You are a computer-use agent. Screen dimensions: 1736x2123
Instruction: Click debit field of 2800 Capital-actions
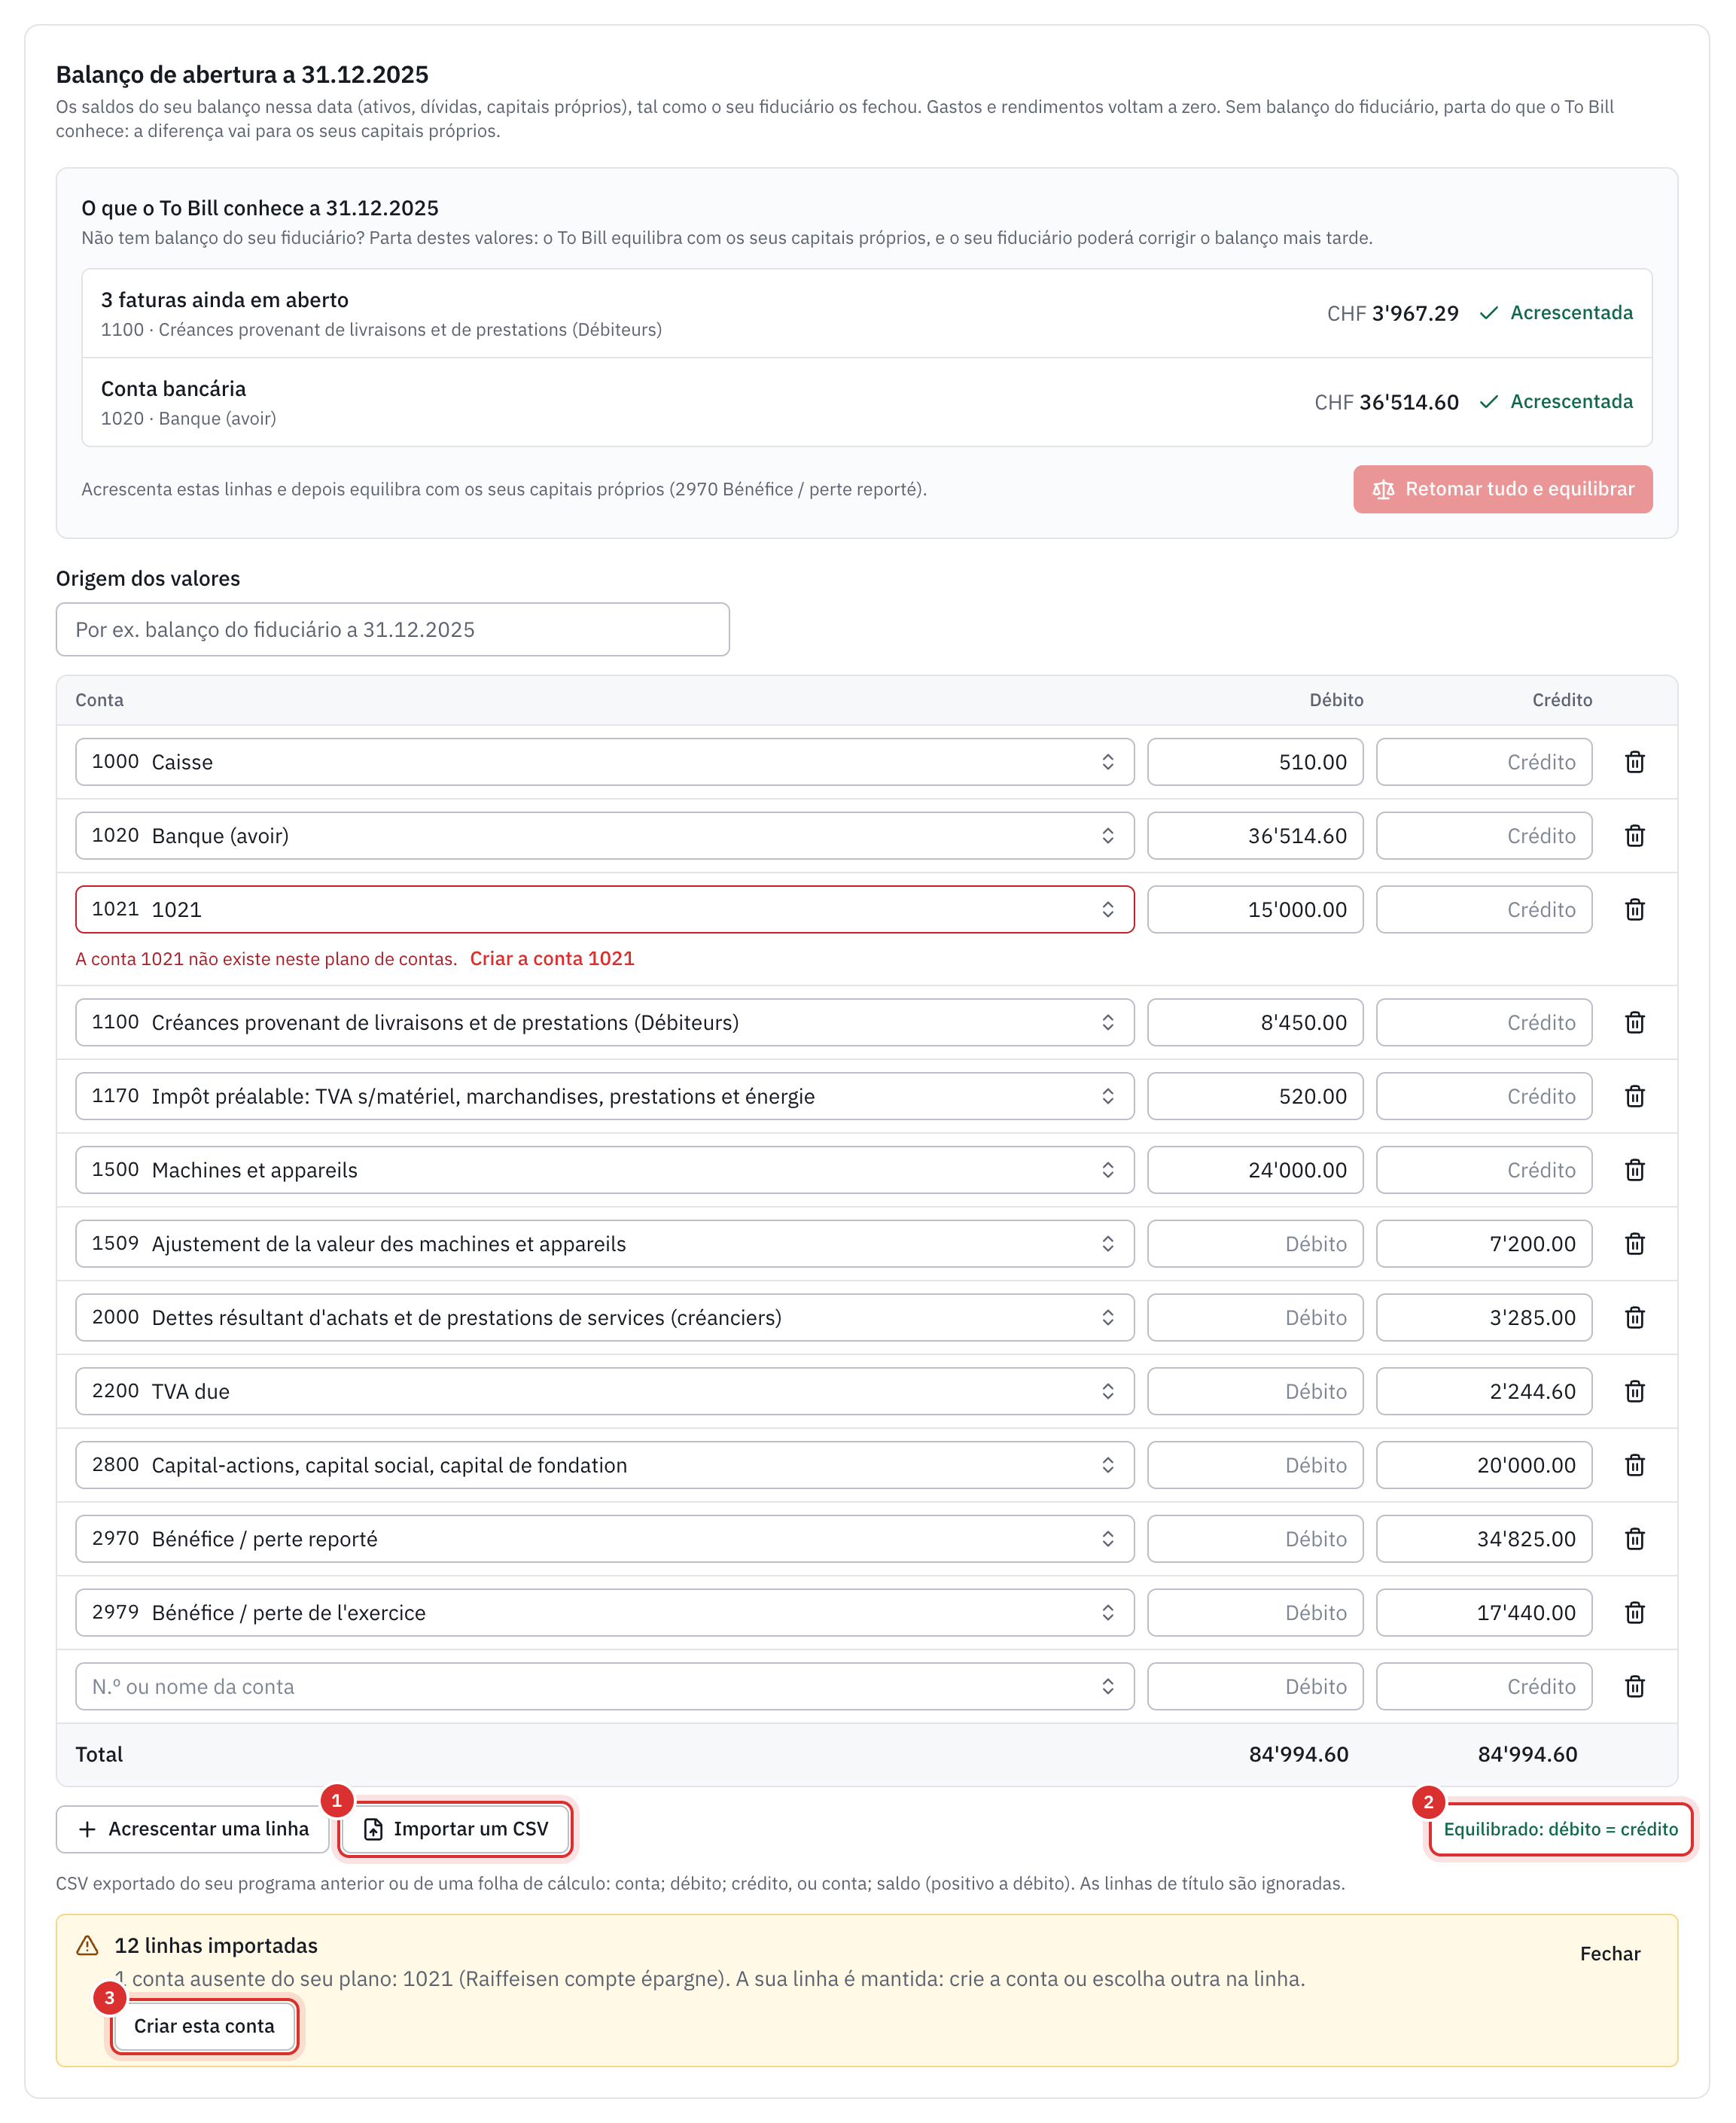(1255, 1466)
